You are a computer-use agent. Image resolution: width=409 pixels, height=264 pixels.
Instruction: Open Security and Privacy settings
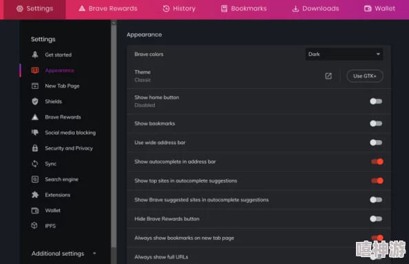pyautogui.click(x=69, y=148)
